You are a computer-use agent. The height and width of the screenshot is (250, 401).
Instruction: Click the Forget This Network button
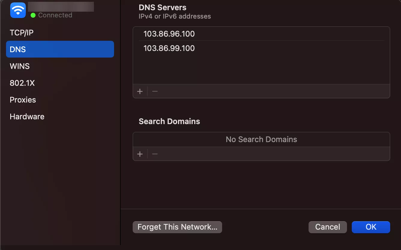[x=177, y=227]
